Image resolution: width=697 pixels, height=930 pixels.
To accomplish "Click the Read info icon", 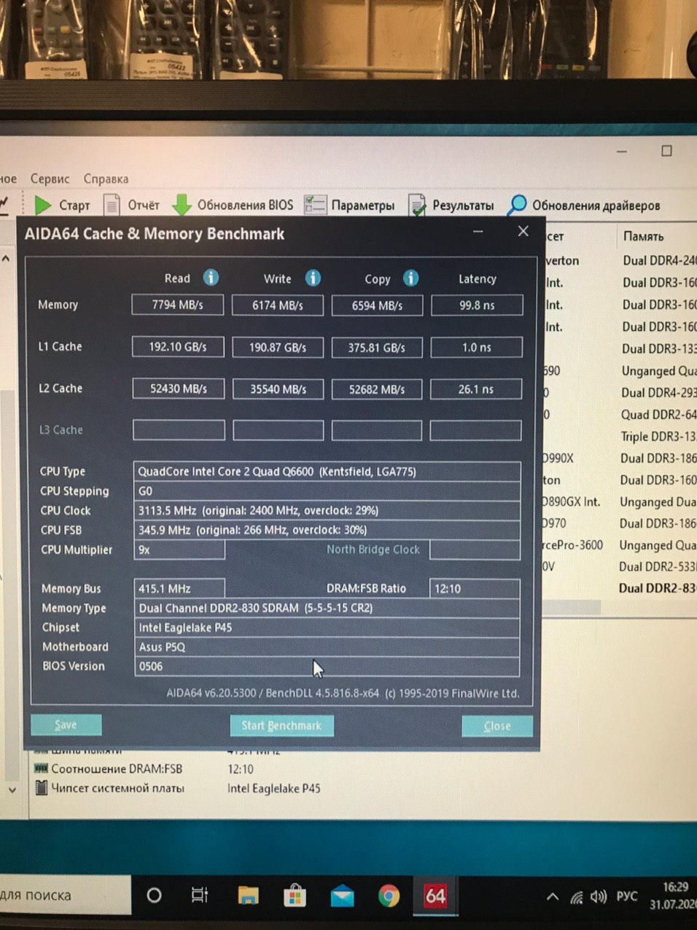I will coord(211,278).
